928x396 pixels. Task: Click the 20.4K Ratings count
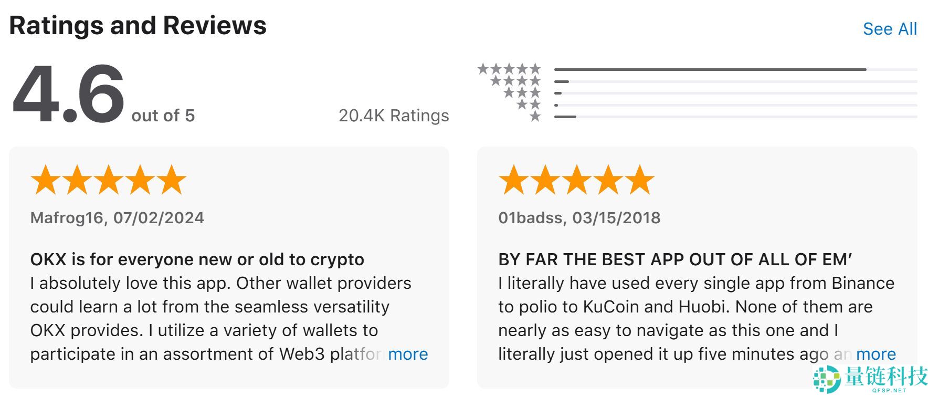pyautogui.click(x=394, y=116)
